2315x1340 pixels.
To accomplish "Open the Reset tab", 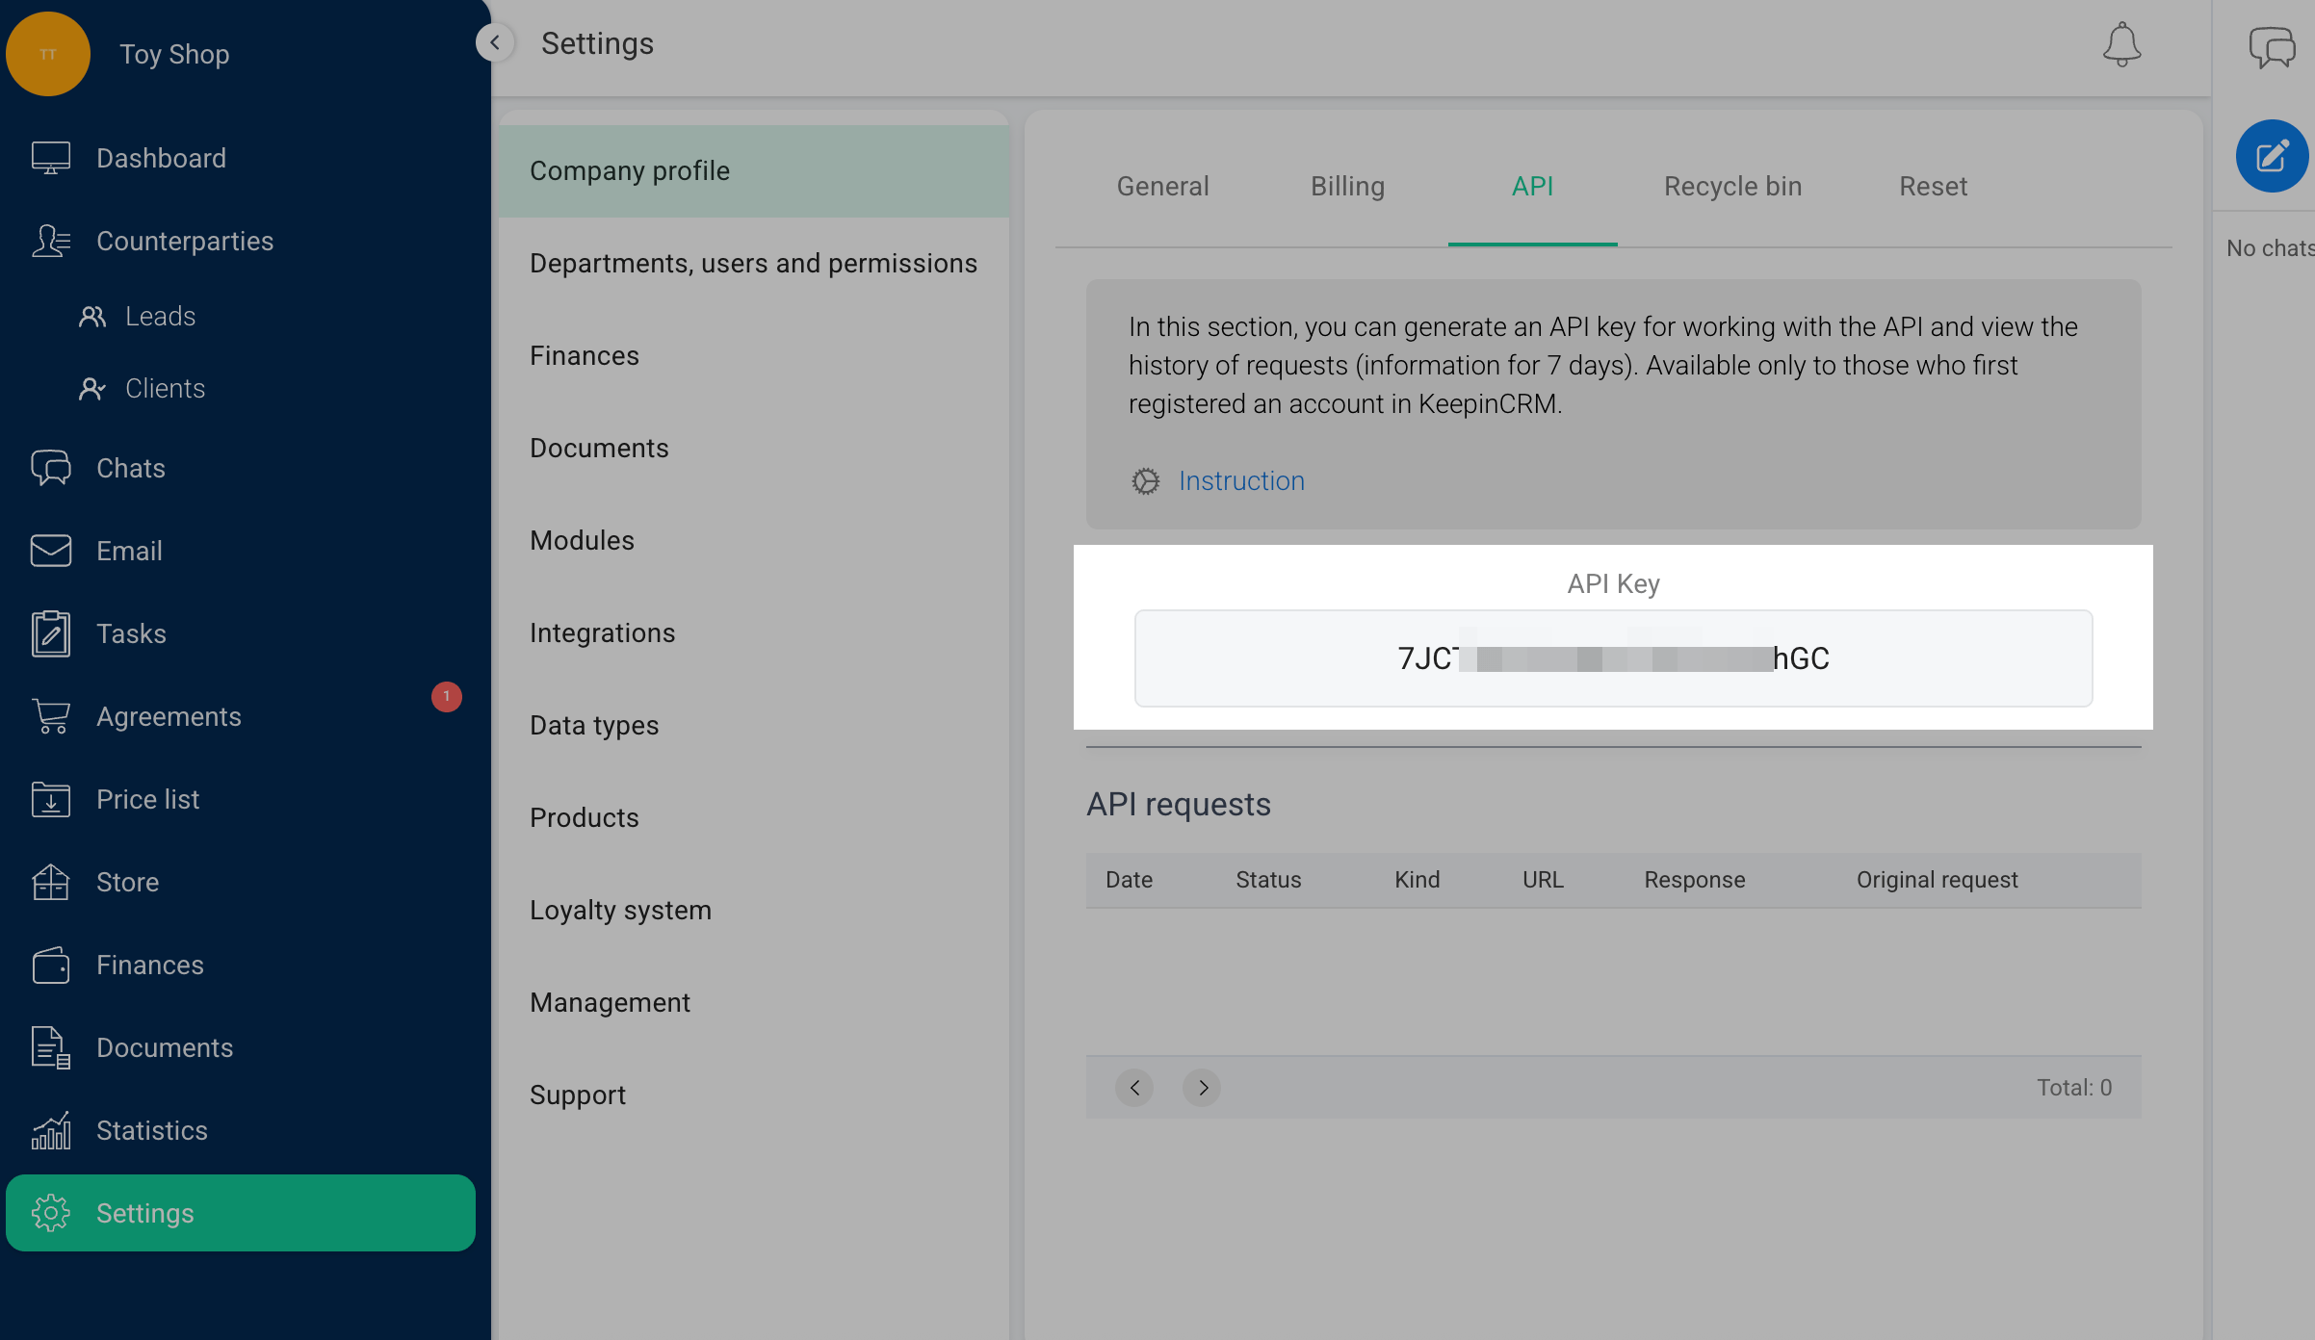I will coord(1933,186).
